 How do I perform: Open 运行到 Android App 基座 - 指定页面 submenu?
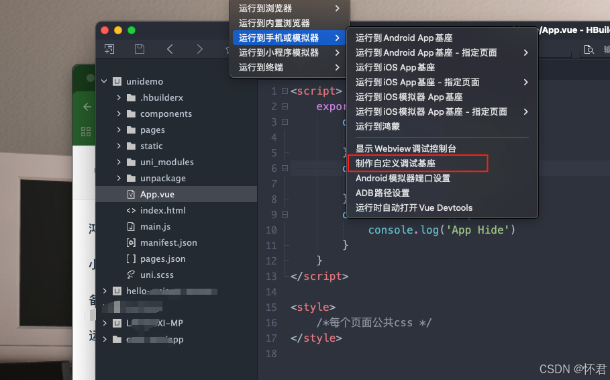point(442,52)
